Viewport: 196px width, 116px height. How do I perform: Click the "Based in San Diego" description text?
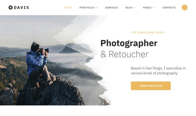158,71
